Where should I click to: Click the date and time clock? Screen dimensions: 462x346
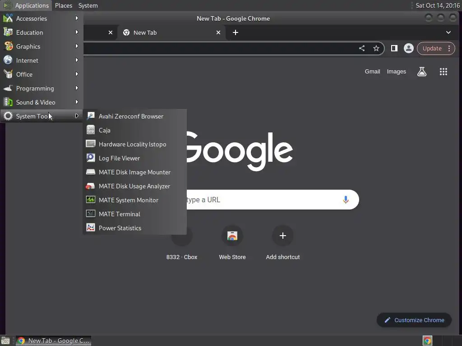coord(438,5)
